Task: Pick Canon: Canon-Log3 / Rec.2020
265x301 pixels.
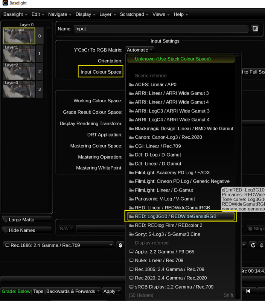Action: [181, 137]
